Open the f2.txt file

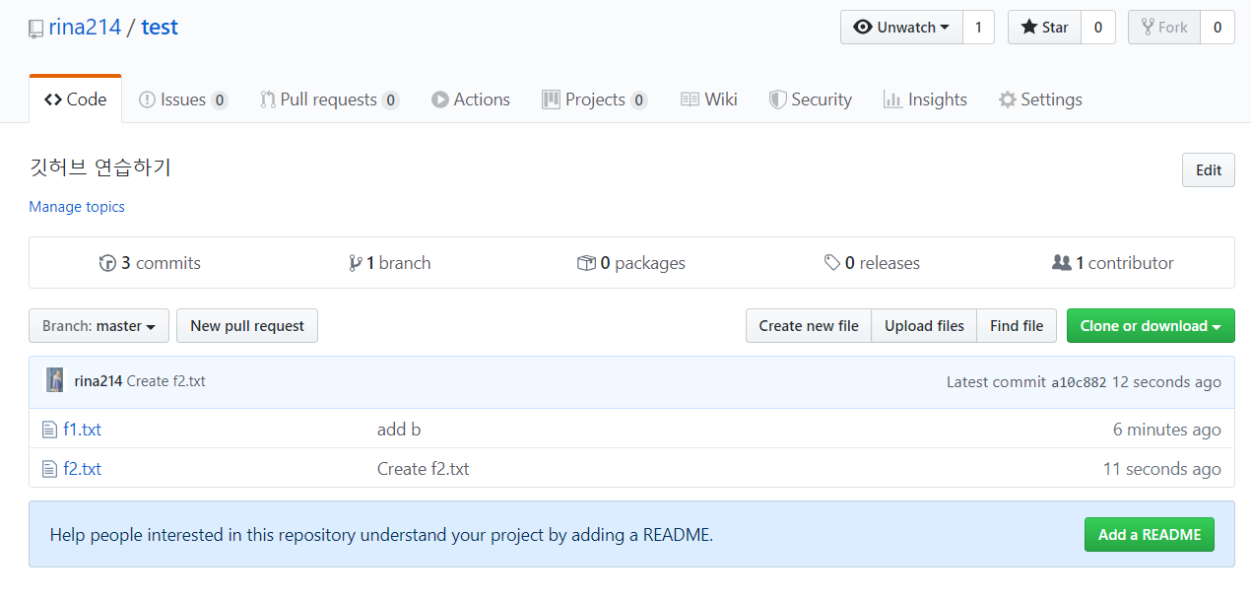[x=83, y=469]
